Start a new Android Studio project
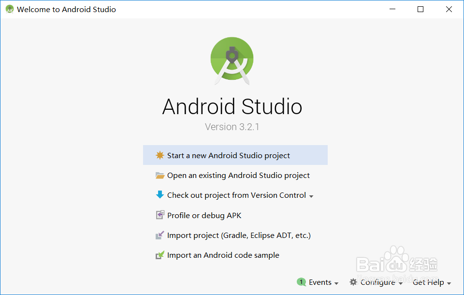This screenshot has width=464, height=295. tap(235, 155)
